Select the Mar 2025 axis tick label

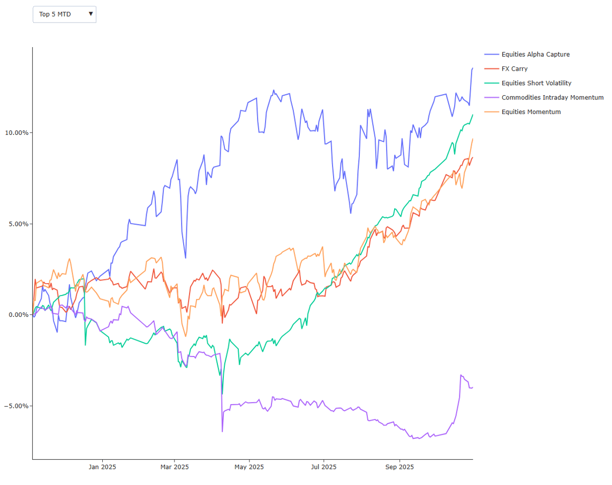click(x=175, y=467)
